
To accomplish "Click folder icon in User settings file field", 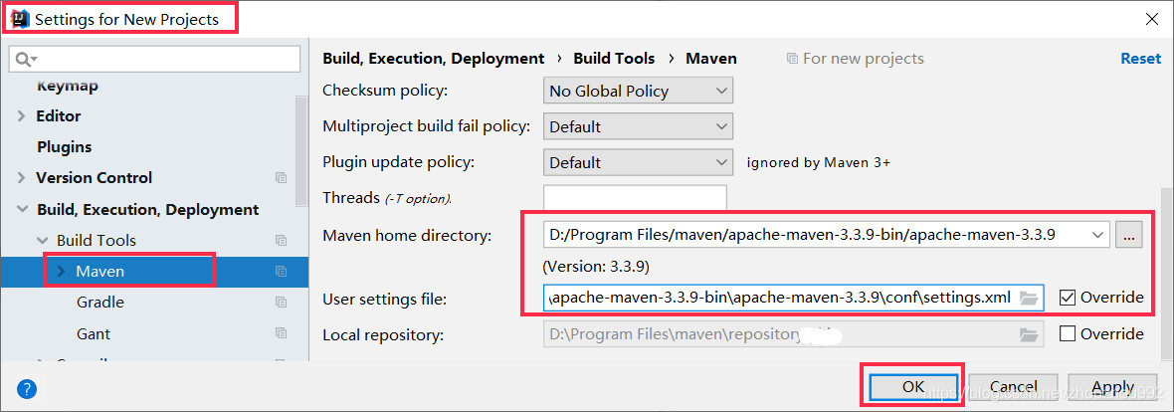I will tap(1028, 299).
